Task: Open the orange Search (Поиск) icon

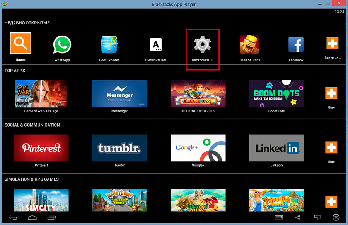Action: (20, 43)
